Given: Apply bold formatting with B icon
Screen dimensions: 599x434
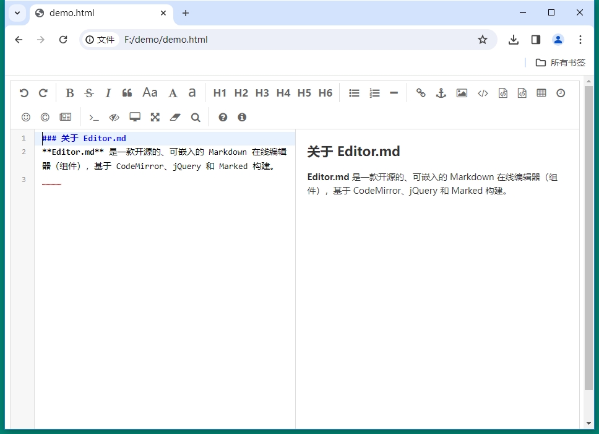Looking at the screenshot, I should (69, 93).
